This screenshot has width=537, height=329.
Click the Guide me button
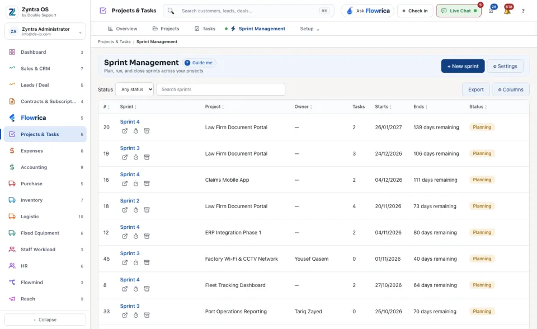[199, 63]
